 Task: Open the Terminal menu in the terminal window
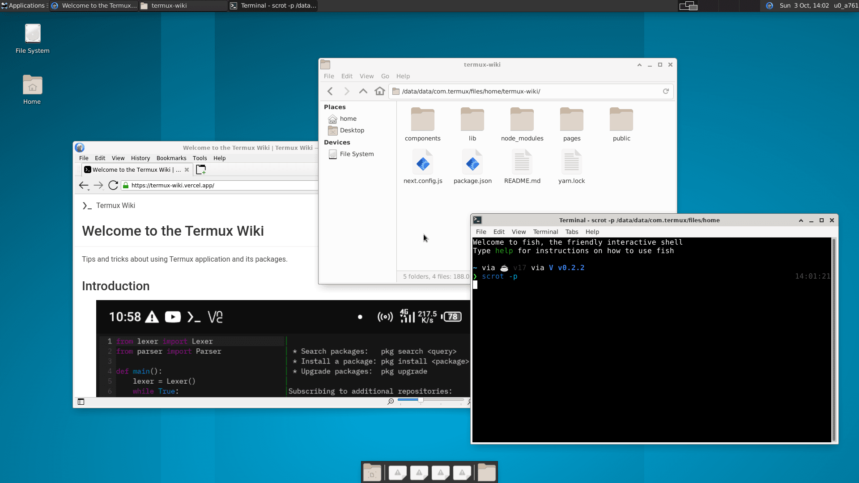coord(545,232)
